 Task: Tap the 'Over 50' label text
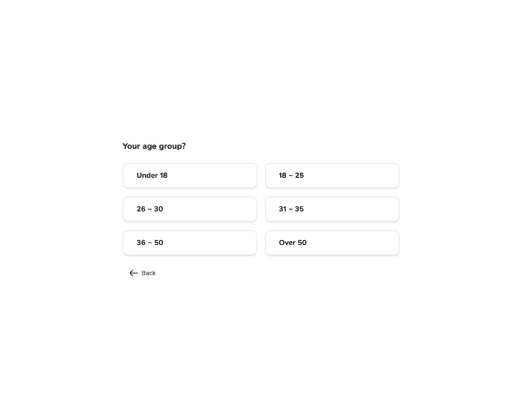pos(293,243)
